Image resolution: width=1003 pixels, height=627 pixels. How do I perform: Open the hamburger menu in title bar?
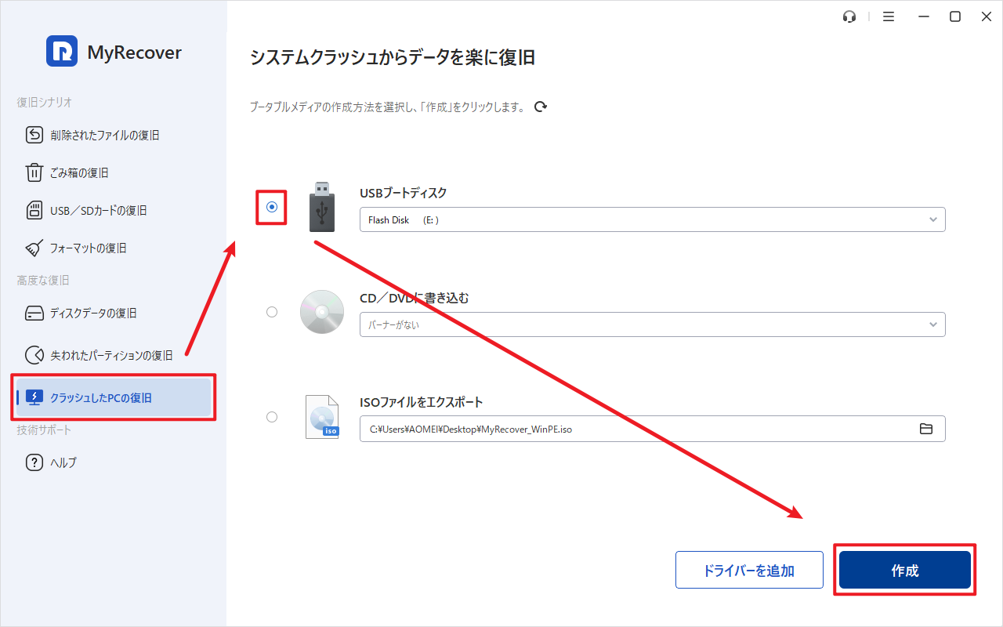pyautogui.click(x=889, y=16)
